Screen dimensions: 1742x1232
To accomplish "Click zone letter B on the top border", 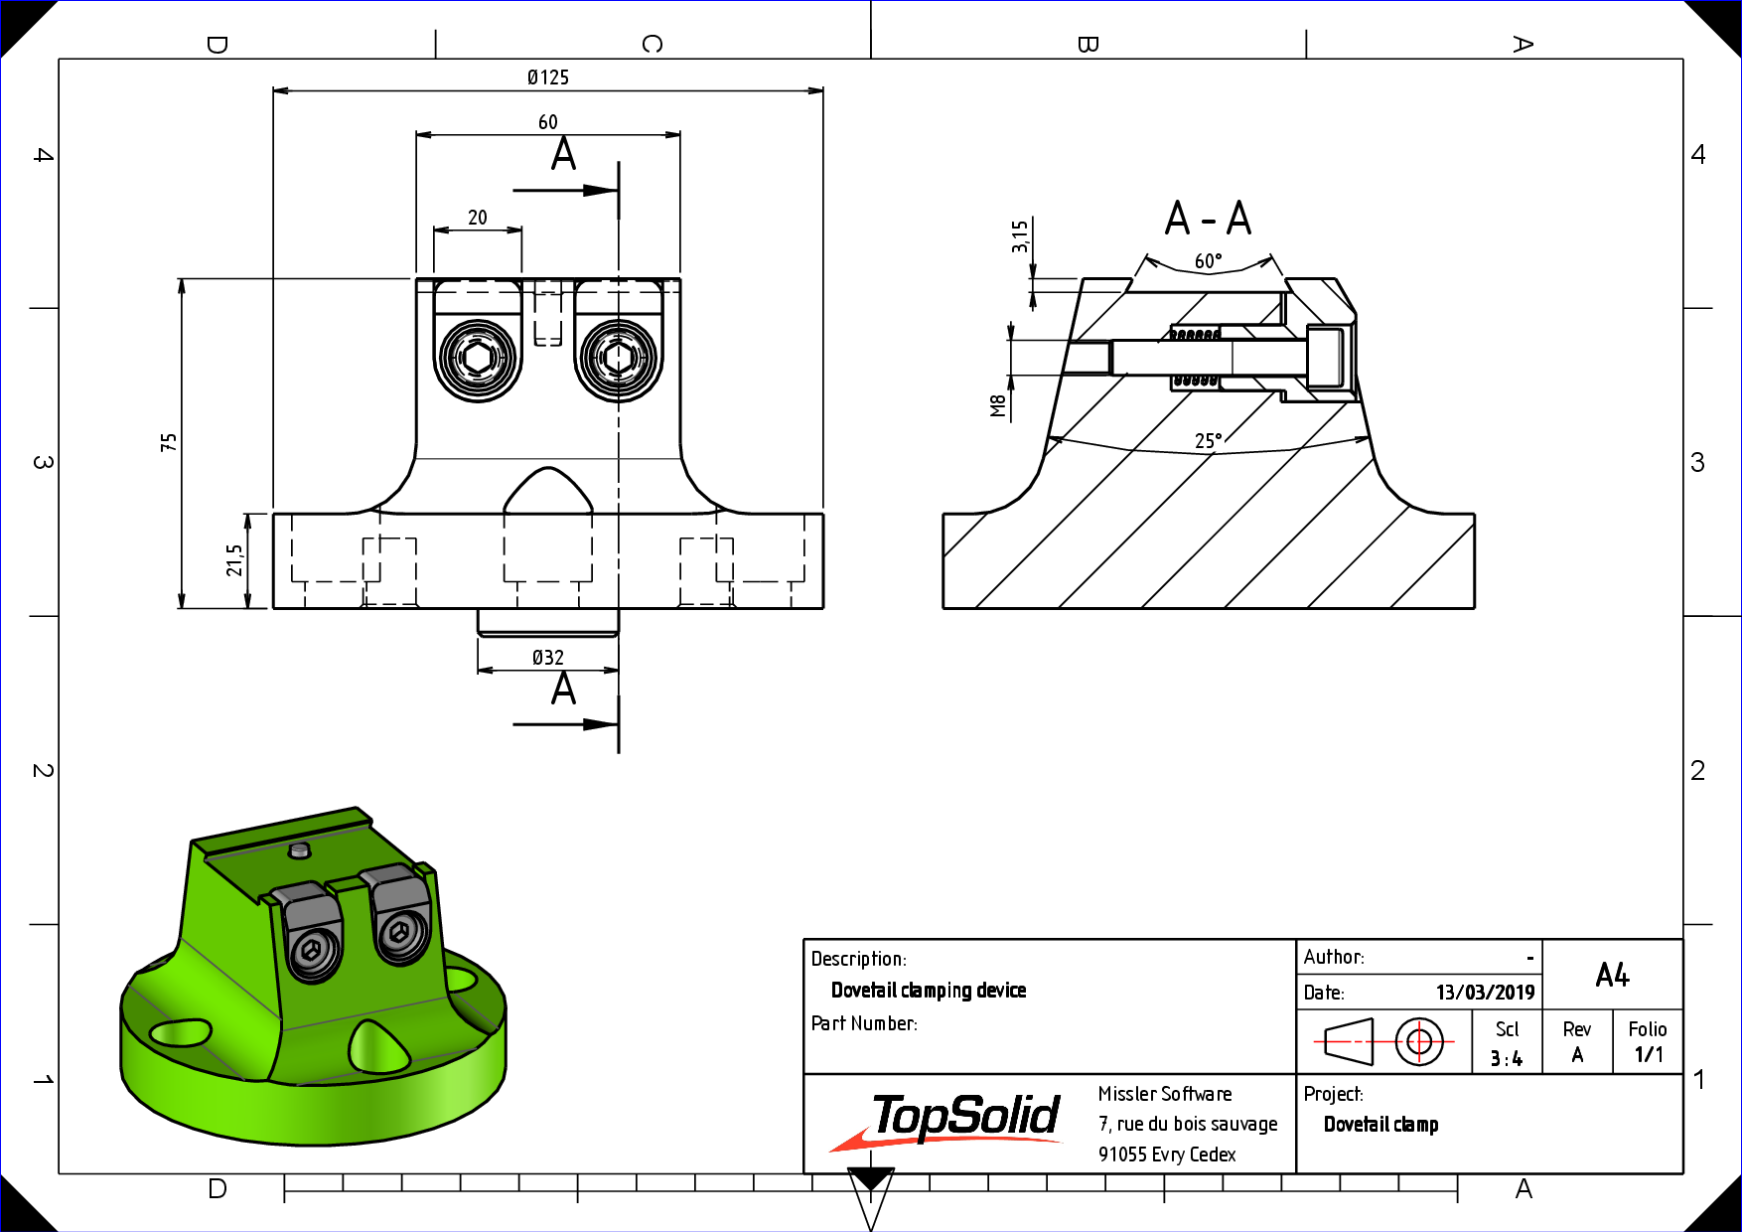I will click(x=1089, y=44).
